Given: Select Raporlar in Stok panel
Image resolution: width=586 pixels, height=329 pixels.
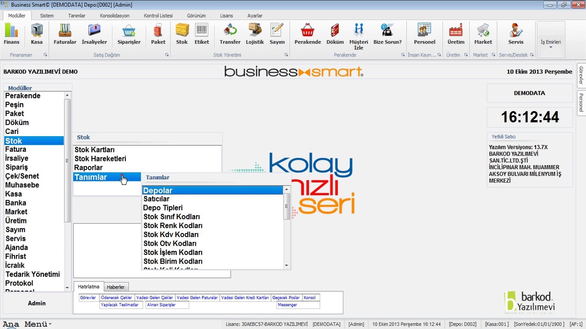Looking at the screenshot, I should [147, 168].
